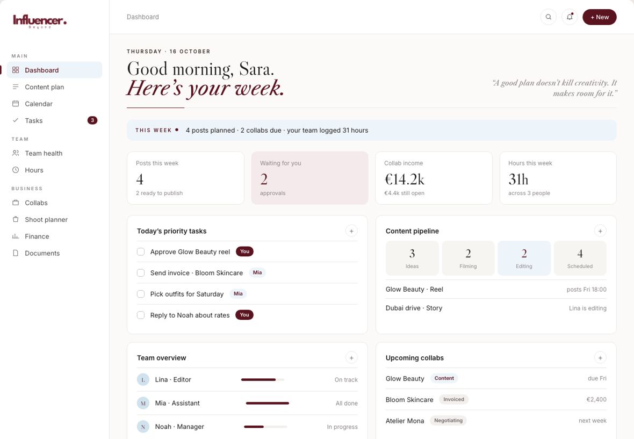Open Finance in the Business menu
Image resolution: width=634 pixels, height=439 pixels.
point(55,236)
